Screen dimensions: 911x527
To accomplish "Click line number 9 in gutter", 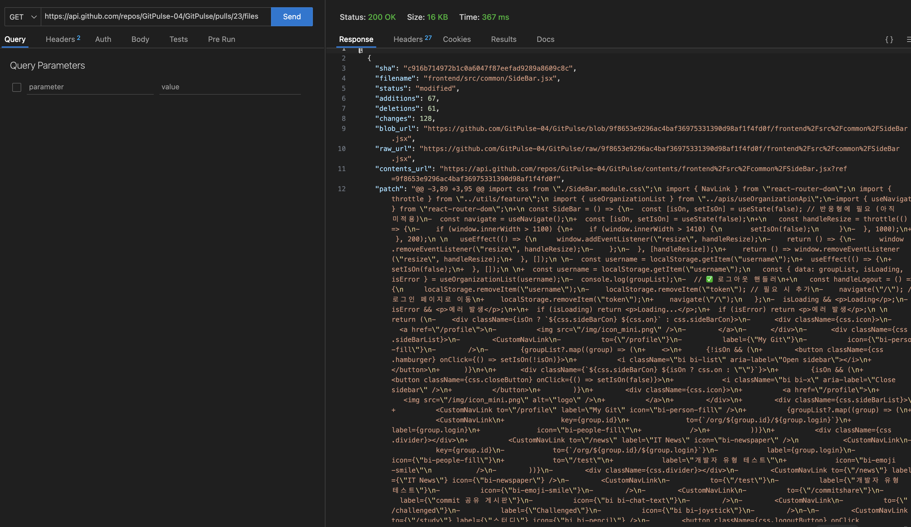I will click(x=343, y=129).
